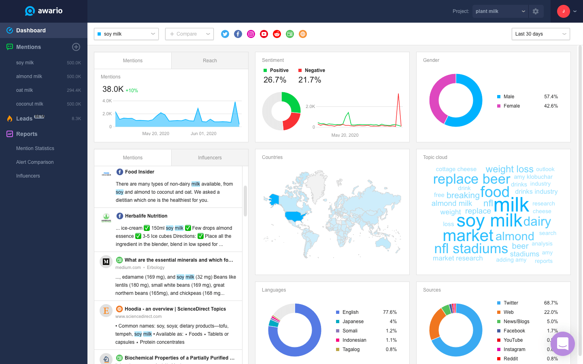Screen dimensions: 583x364
Task: Click the Male gender blue legend swatch
Action: tap(499, 97)
